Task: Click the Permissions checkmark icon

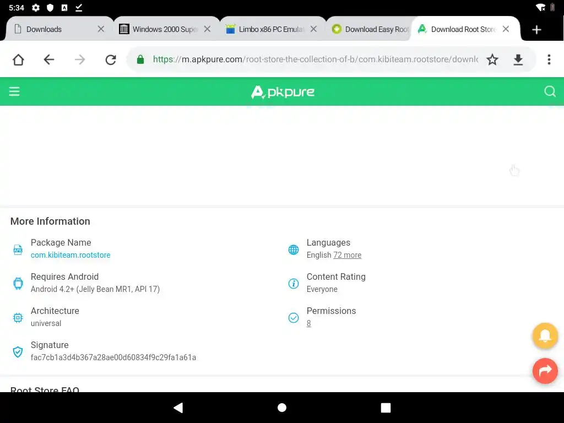Action: coord(294,318)
